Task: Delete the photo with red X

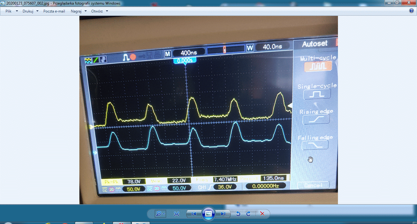Action: [x=262, y=214]
